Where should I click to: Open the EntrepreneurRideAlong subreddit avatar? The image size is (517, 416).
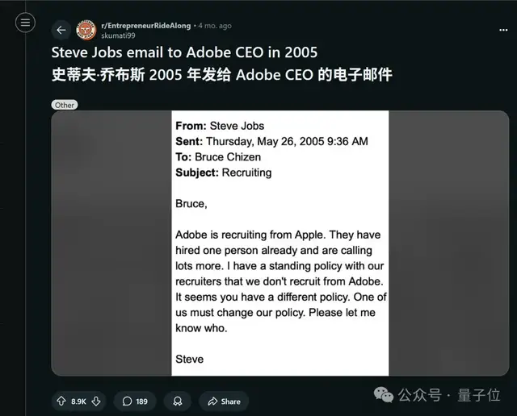pos(86,31)
